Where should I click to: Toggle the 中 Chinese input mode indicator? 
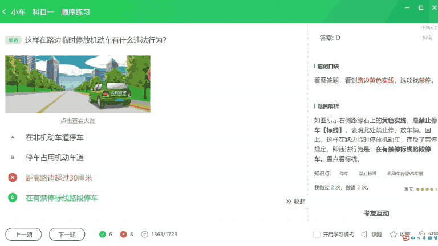[x=413, y=238]
